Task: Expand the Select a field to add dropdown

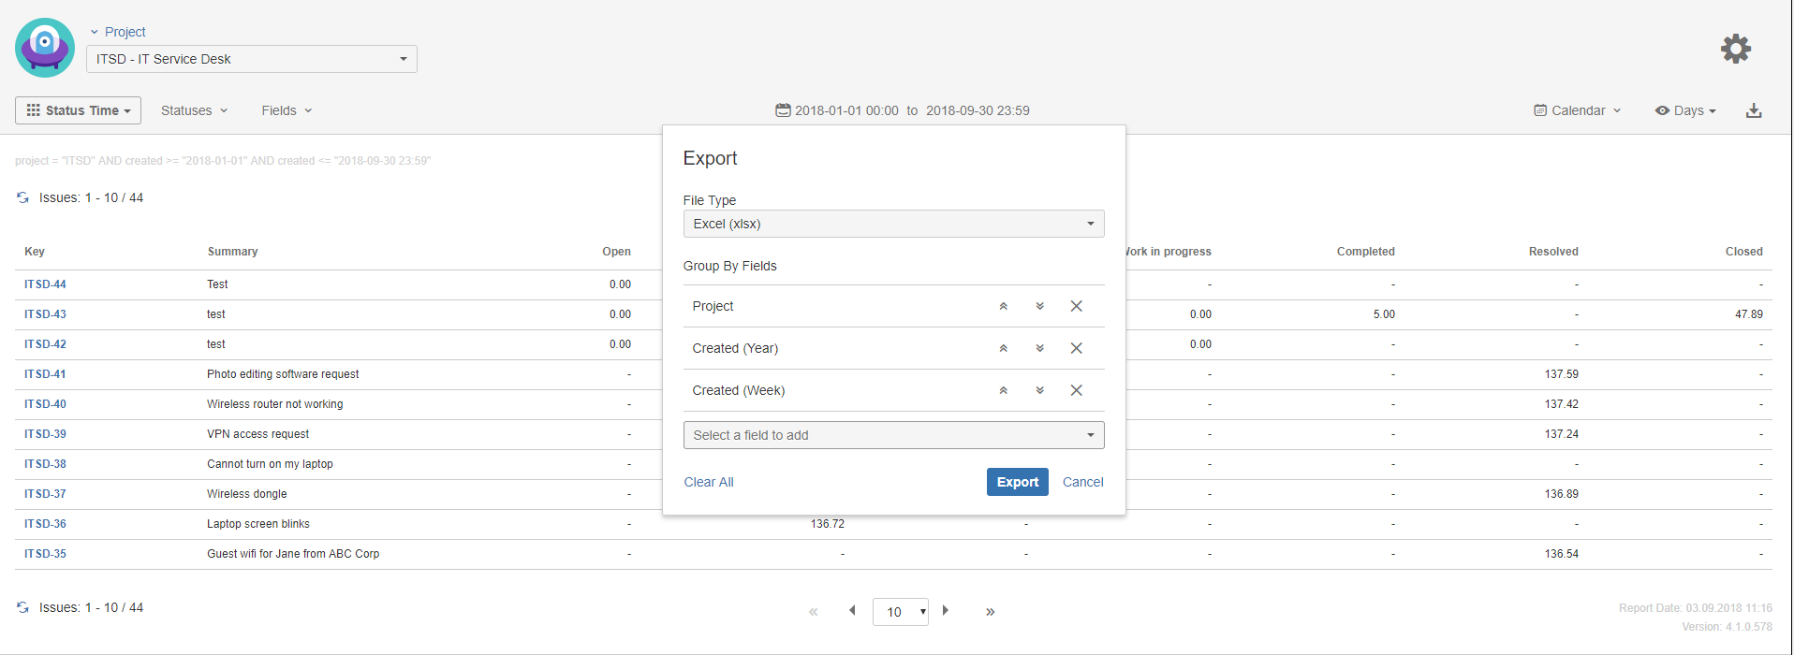Action: pos(893,435)
